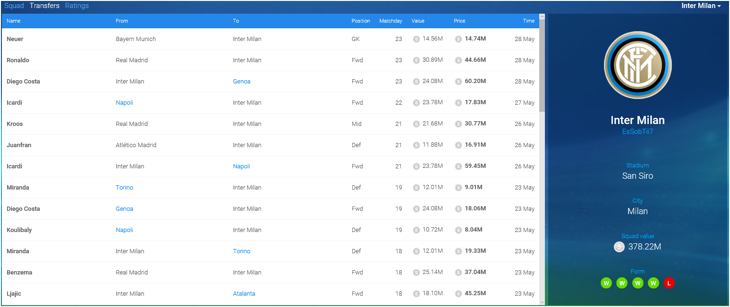The image size is (730, 307).
Task: Click value coin icon in Kroos row
Action: click(416, 124)
